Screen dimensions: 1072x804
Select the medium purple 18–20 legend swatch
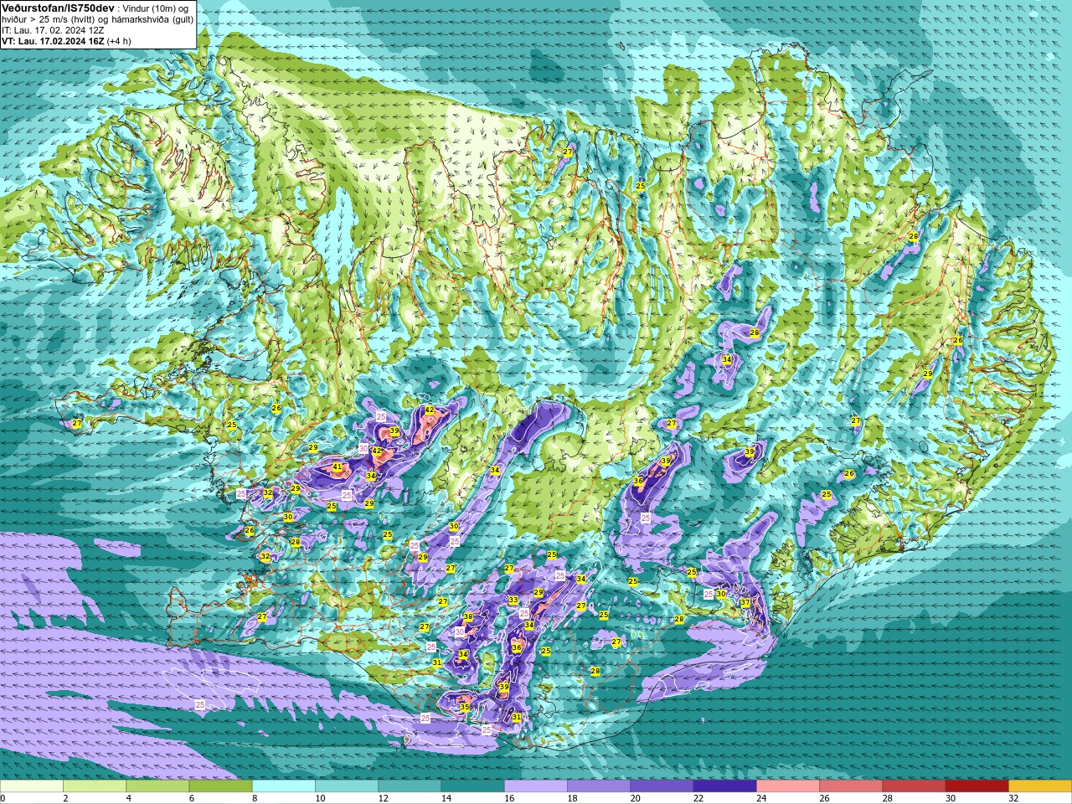(x=599, y=786)
